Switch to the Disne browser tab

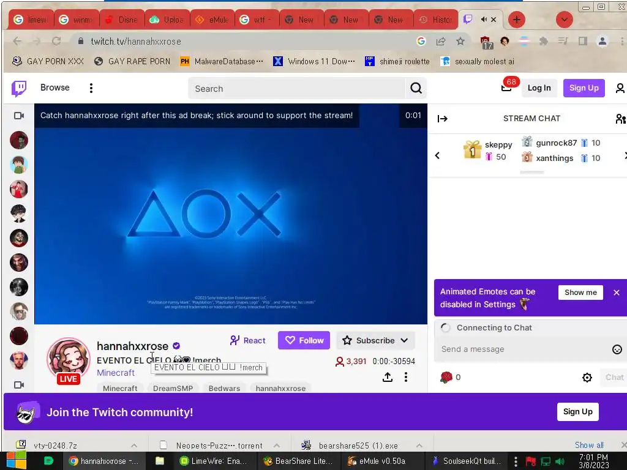click(122, 20)
